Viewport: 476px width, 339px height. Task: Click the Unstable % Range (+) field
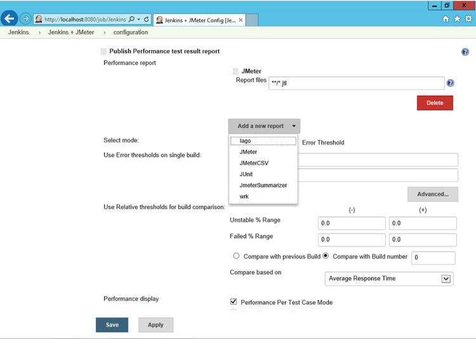423,223
